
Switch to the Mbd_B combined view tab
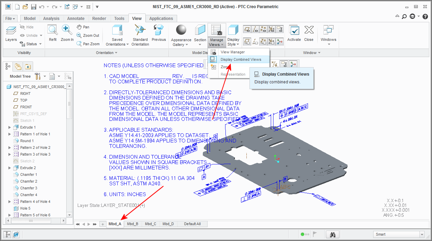[133, 224]
